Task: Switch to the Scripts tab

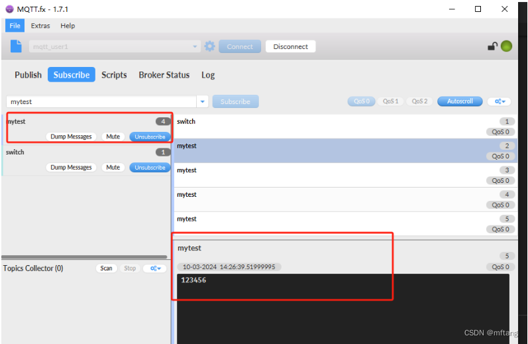Action: [x=114, y=75]
